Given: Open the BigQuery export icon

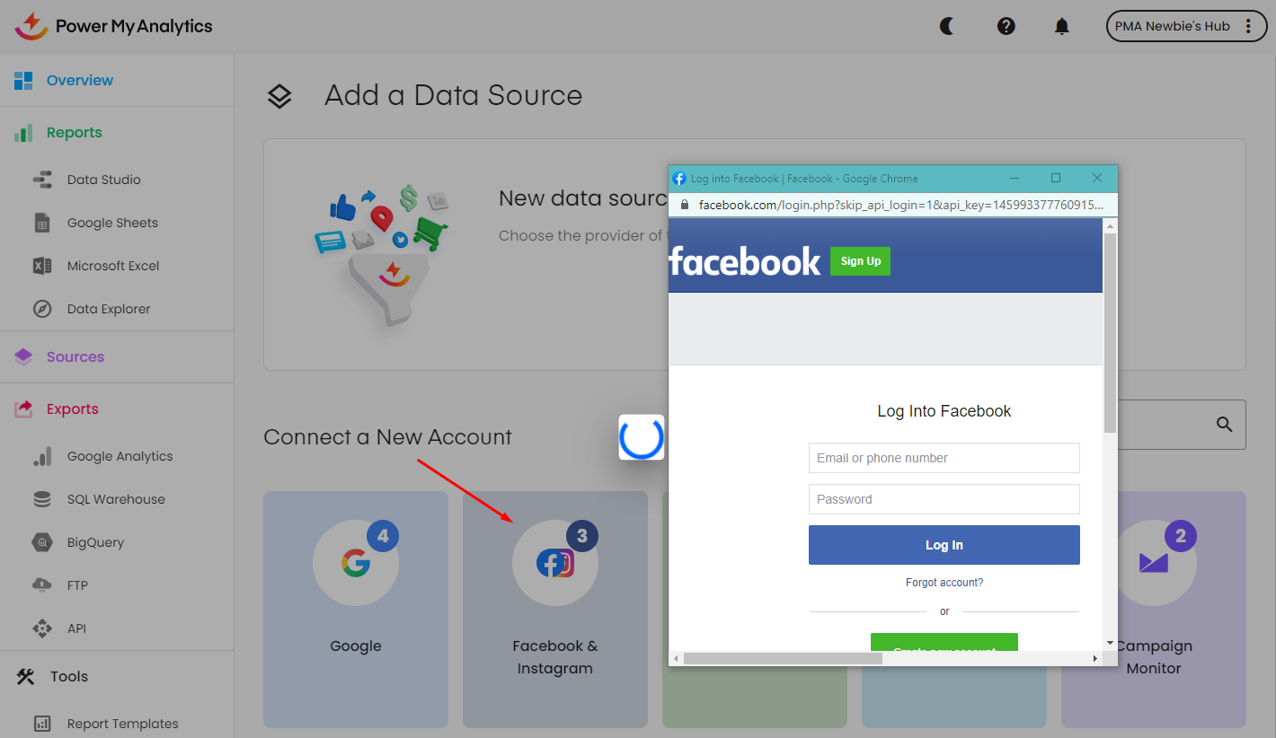Looking at the screenshot, I should click(x=42, y=541).
